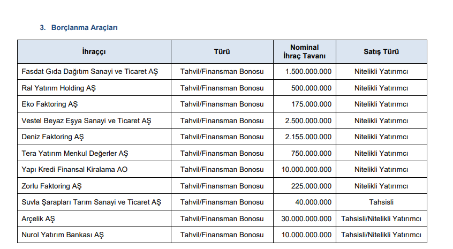Screen dimensions: 453x249
Task: Select Fasdat Gıda Dağıtım Sanayi issuer cell
Action: point(89,71)
